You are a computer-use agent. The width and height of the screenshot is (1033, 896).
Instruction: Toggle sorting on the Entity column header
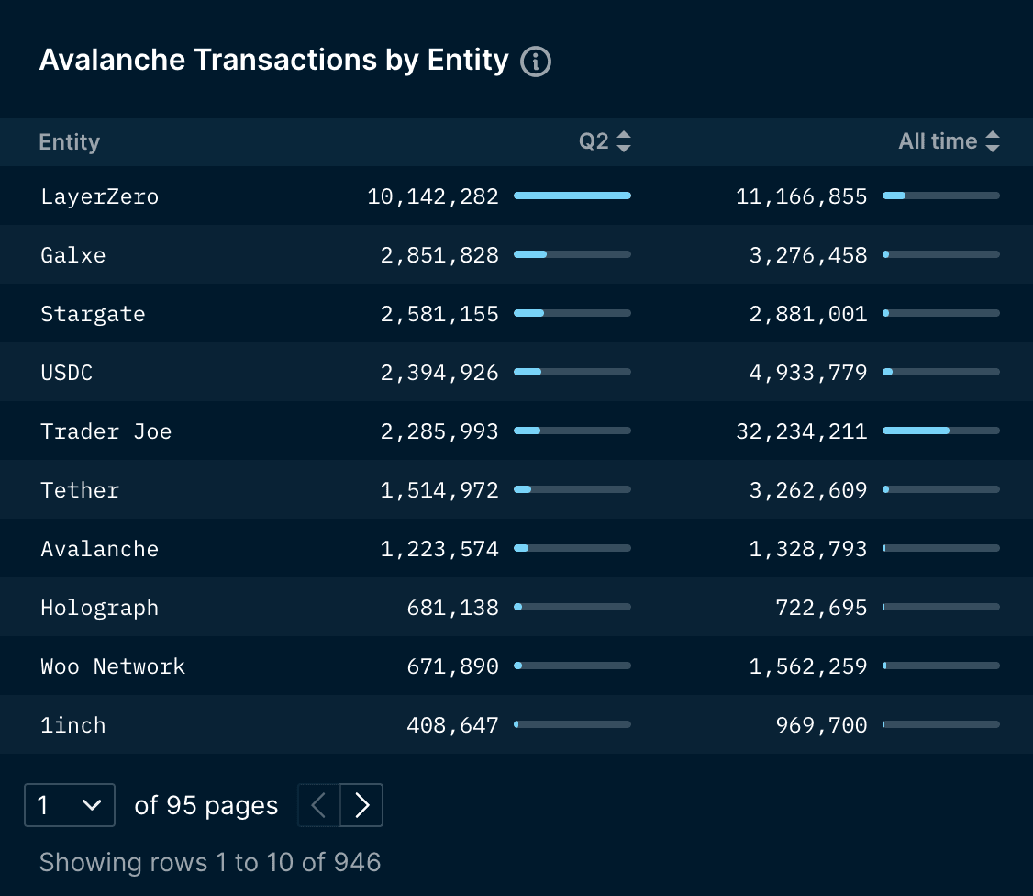(69, 141)
